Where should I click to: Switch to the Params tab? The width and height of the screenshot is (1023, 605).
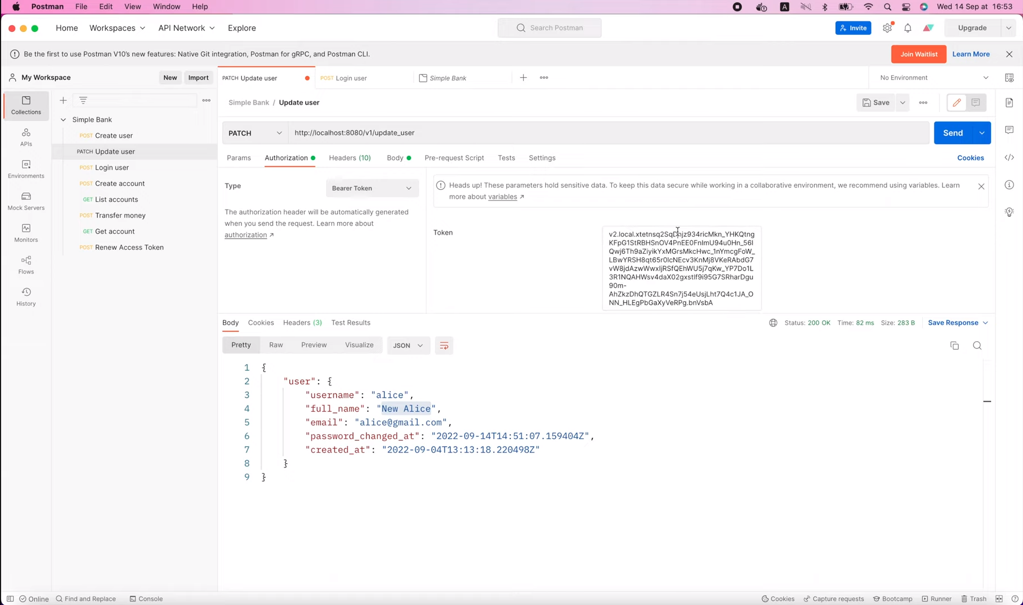point(239,158)
